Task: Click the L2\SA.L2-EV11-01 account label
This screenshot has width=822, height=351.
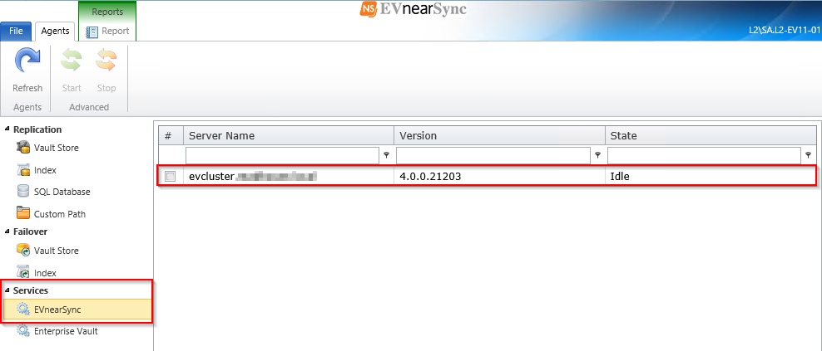Action: [785, 31]
